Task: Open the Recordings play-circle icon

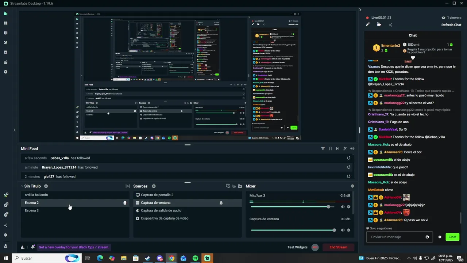Action: tap(5, 72)
